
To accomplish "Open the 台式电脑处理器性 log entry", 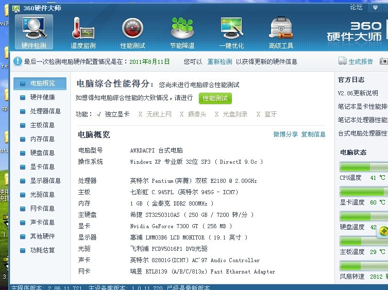I will (x=363, y=133).
